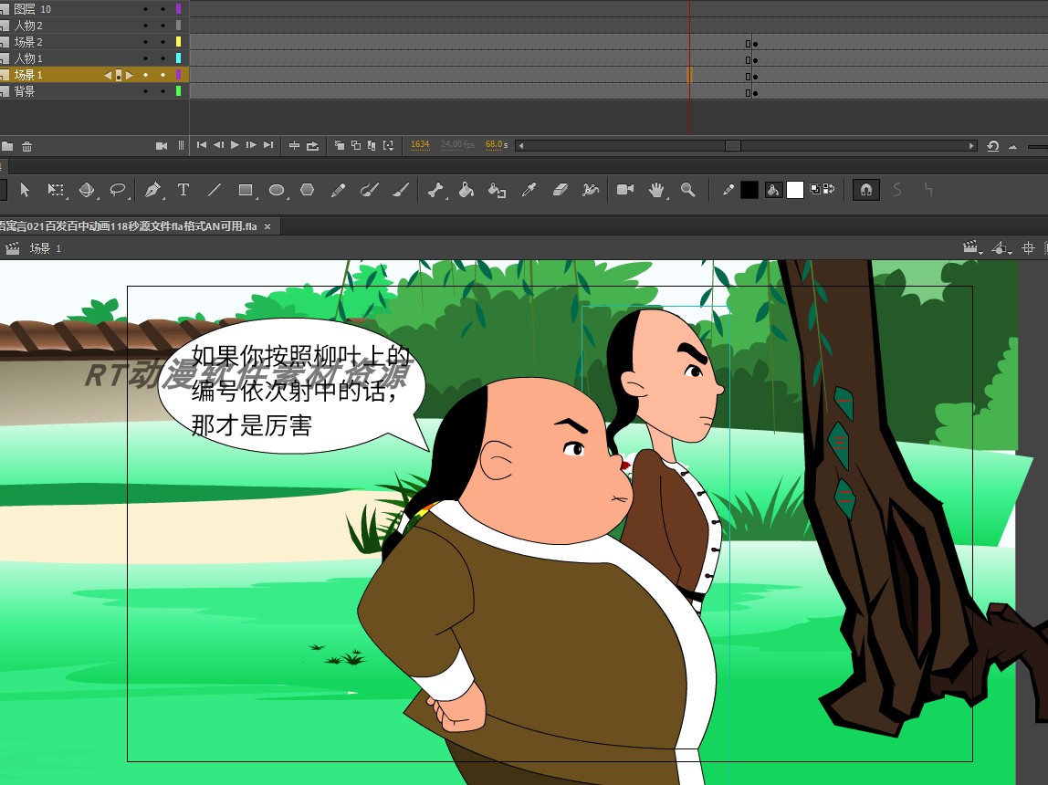Click the Swap Colors icon
The height and width of the screenshot is (785, 1048).
(829, 189)
